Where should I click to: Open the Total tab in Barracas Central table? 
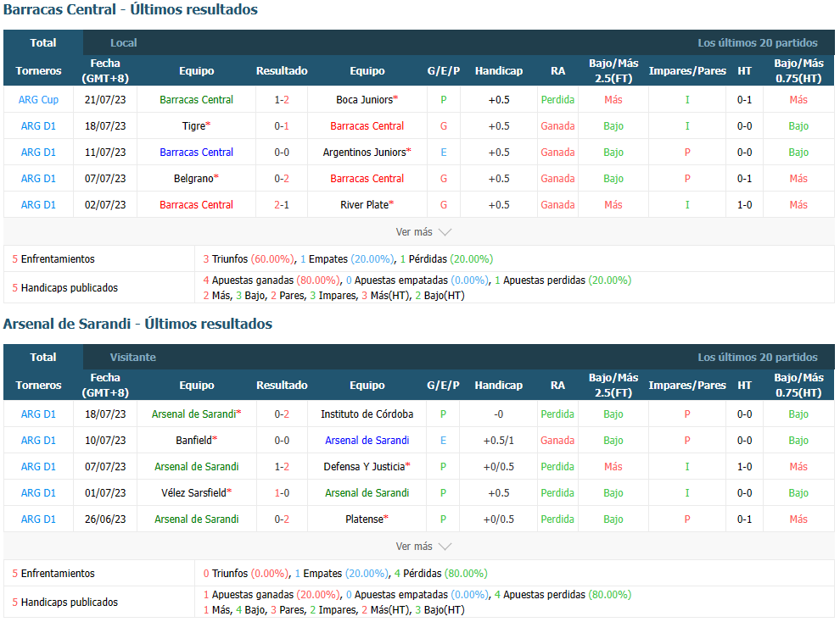pyautogui.click(x=43, y=42)
